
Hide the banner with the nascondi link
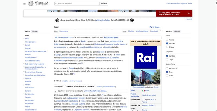tap(189, 19)
